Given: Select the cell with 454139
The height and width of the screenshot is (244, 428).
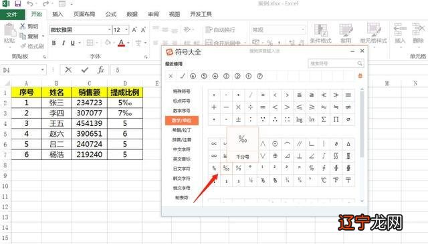Looking at the screenshot, I should pyautogui.click(x=89, y=123).
